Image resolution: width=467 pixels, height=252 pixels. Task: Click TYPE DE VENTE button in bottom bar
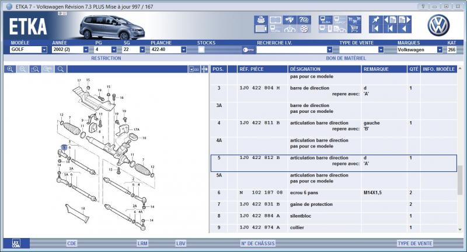point(415,243)
